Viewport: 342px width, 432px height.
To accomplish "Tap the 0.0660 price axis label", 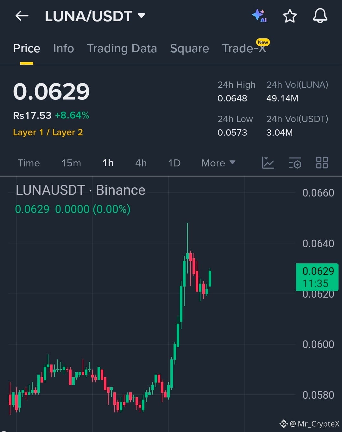I will pos(318,193).
